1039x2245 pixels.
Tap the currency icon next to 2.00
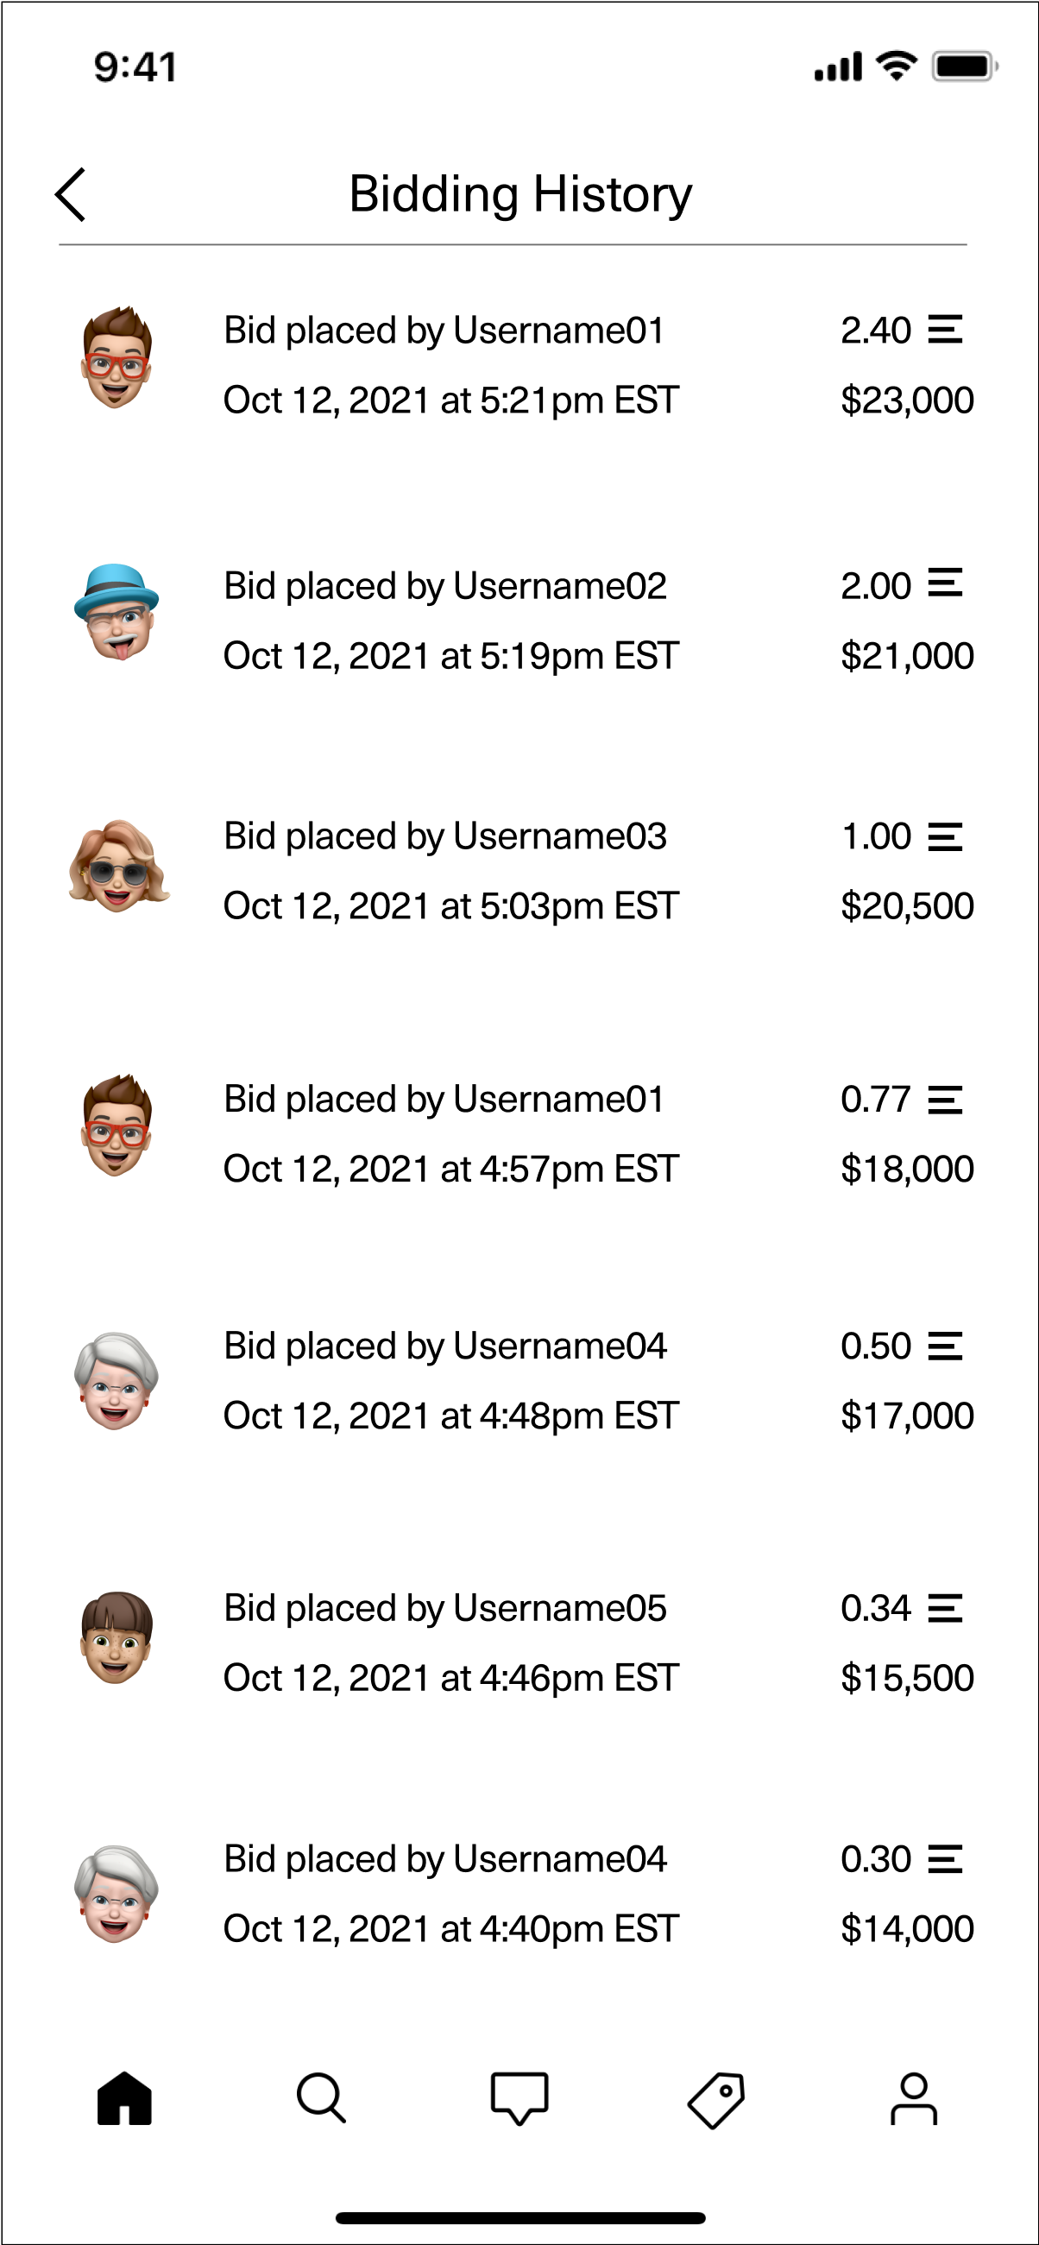(x=945, y=584)
